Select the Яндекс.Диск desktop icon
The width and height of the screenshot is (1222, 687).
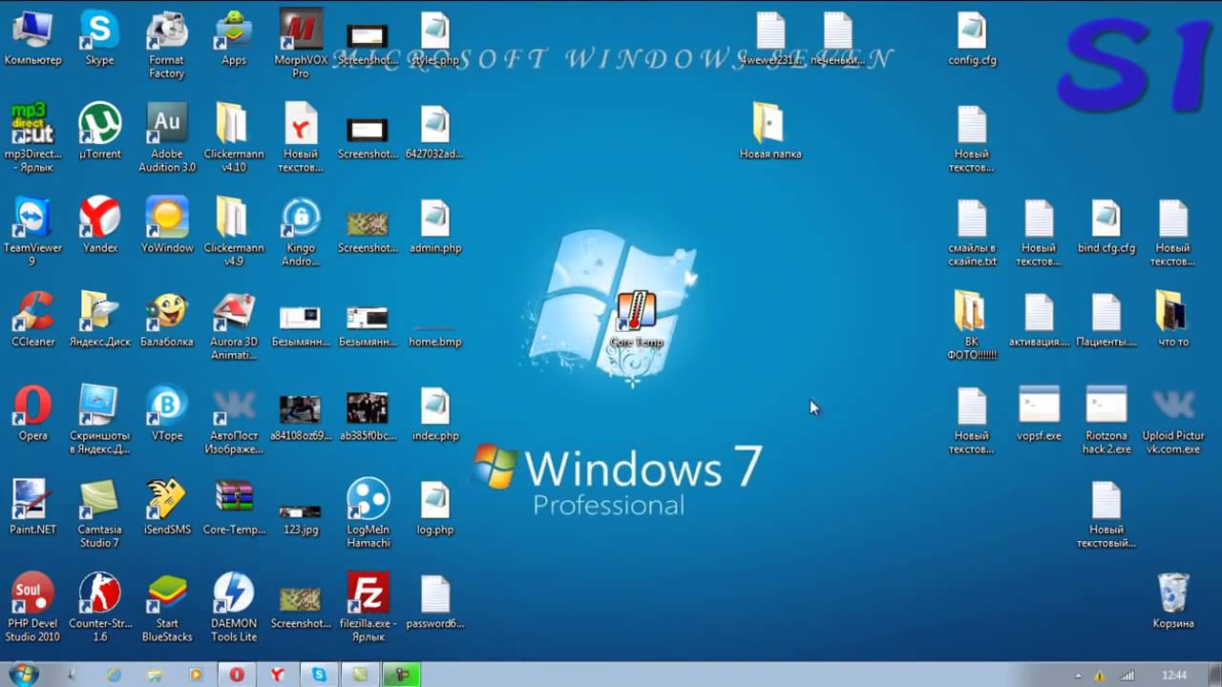coord(100,319)
